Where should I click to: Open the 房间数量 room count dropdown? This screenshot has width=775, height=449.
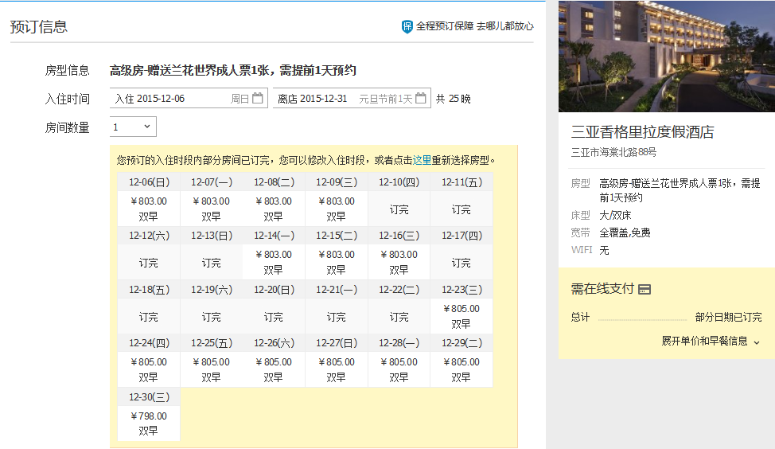tap(133, 127)
